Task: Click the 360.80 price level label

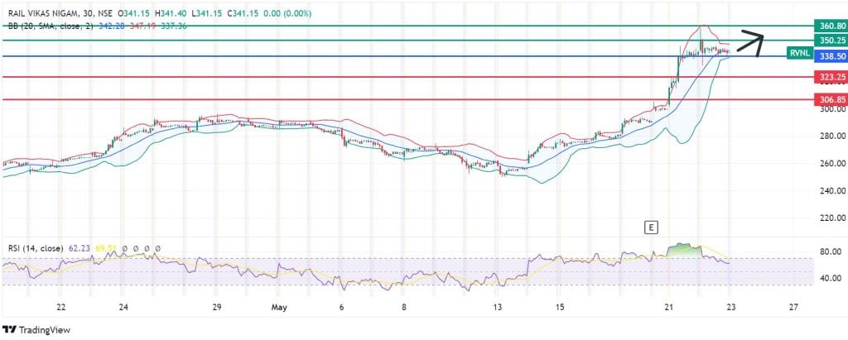Action: click(x=830, y=26)
